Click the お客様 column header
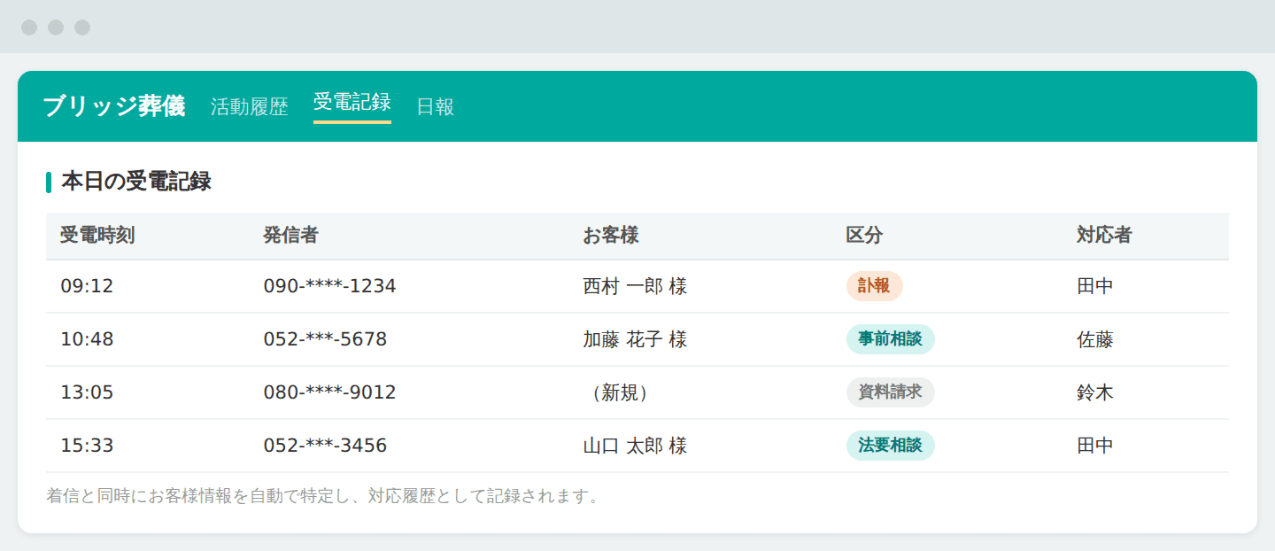The image size is (1275, 551). coord(611,236)
